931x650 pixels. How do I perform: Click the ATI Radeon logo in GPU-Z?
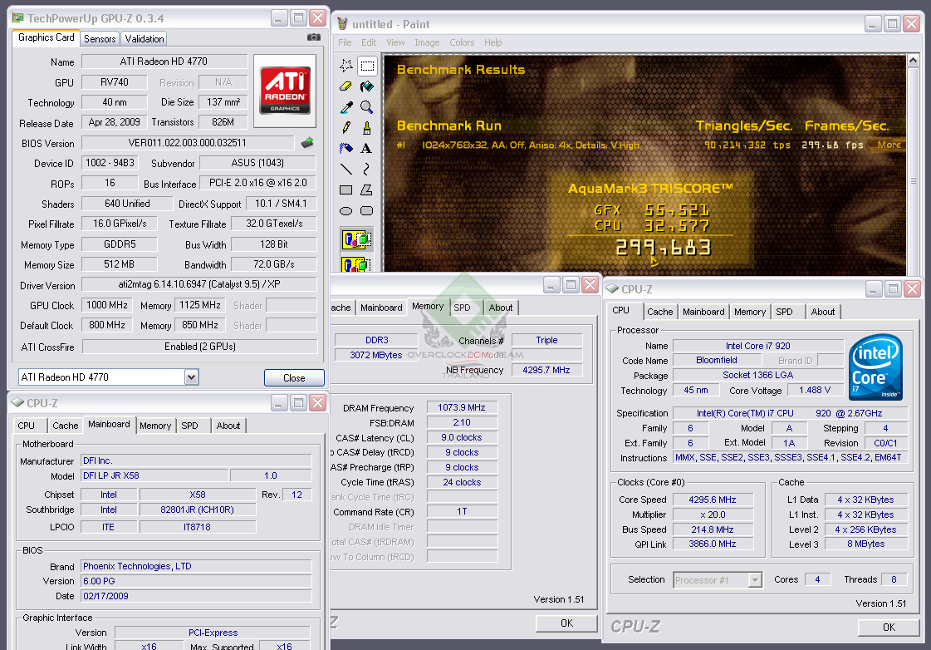click(285, 91)
